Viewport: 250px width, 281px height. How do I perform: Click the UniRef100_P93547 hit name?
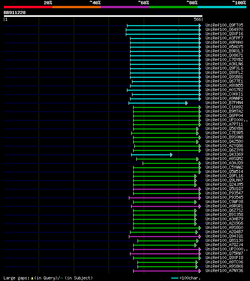(x=224, y=193)
